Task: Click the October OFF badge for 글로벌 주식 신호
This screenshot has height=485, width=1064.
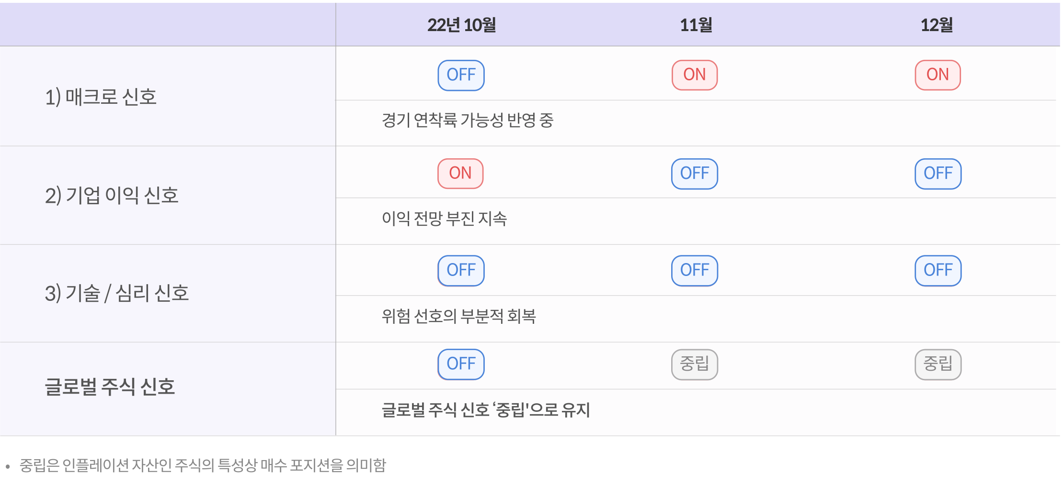Action: coord(461,364)
